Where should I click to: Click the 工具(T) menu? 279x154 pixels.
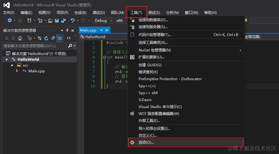[136, 13]
